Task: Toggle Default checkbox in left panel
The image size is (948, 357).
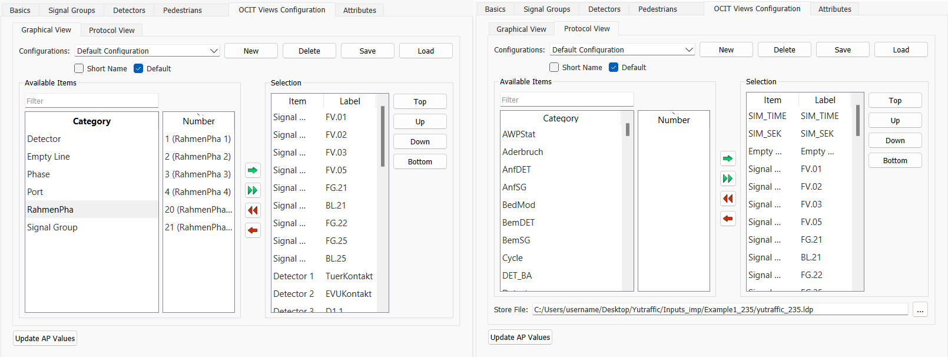Action: pyautogui.click(x=138, y=68)
